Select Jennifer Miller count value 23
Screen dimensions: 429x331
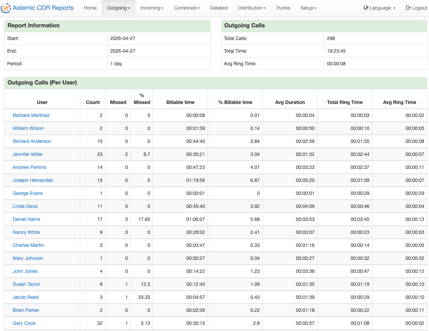point(100,154)
